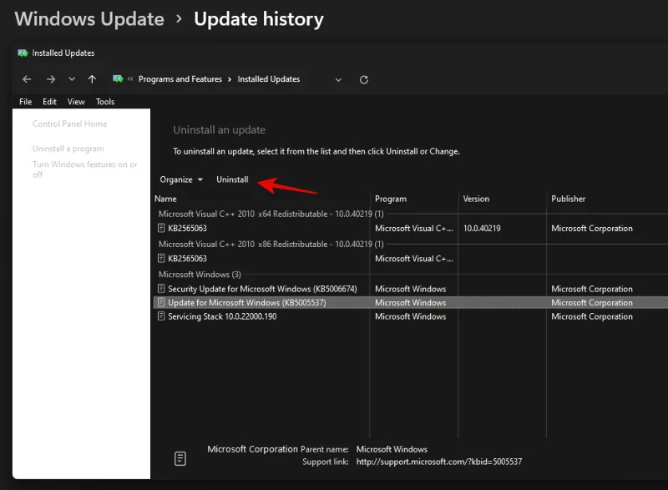Click the icon beside Servicing Stack 10.0.22000.190
The image size is (668, 490).
click(x=163, y=316)
